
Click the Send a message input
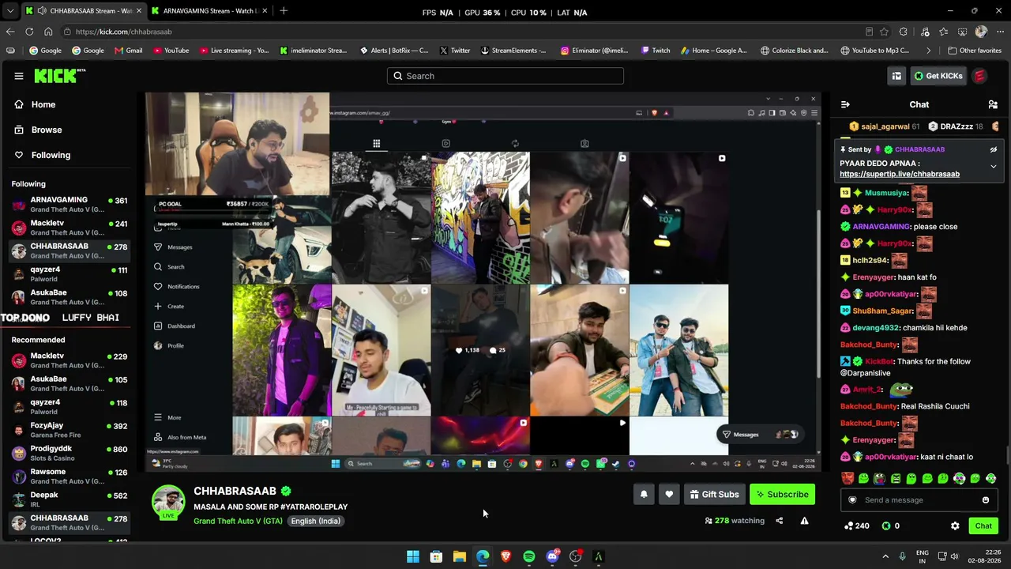pyautogui.click(x=919, y=500)
